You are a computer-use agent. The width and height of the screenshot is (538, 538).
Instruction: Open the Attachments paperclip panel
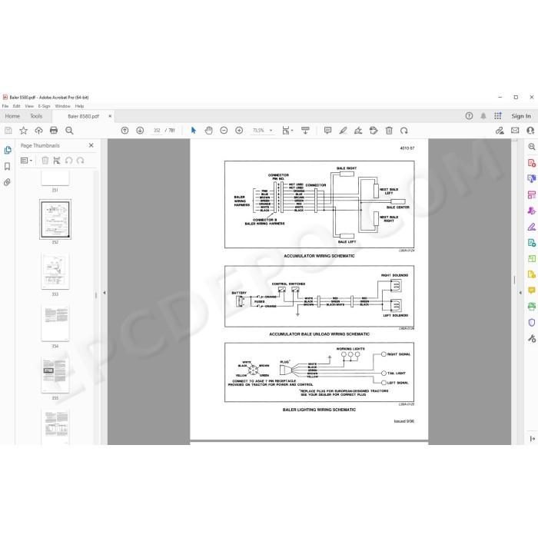(7, 182)
